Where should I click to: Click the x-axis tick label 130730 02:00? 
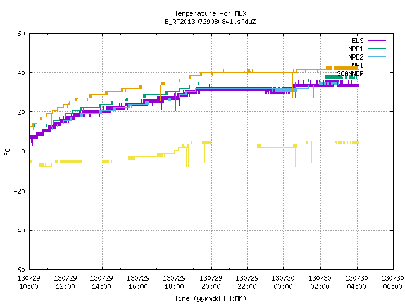[320, 282]
